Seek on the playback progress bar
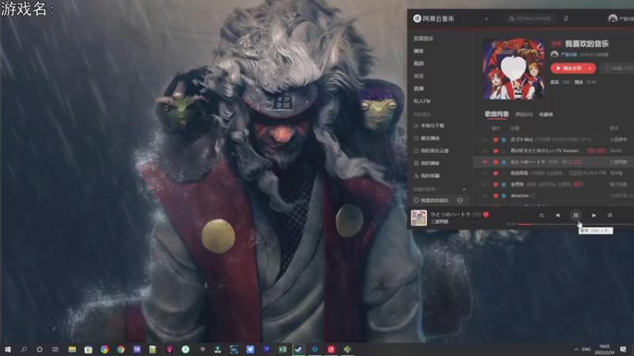This screenshot has height=356, width=634. point(576,224)
